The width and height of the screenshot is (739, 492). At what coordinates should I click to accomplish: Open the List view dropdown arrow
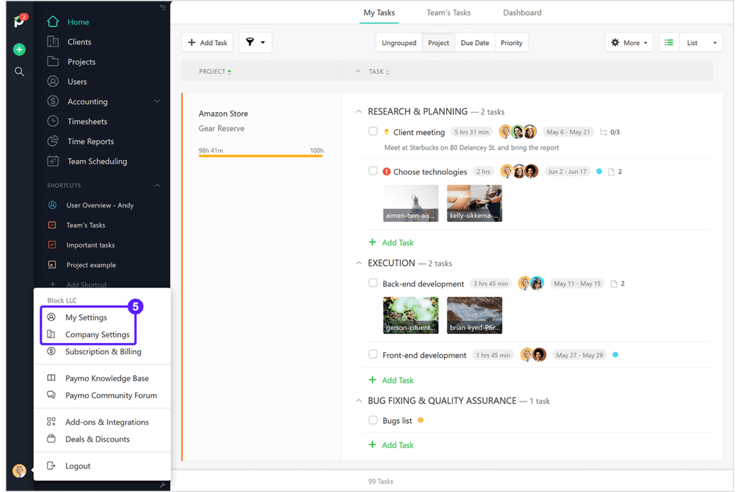(715, 43)
